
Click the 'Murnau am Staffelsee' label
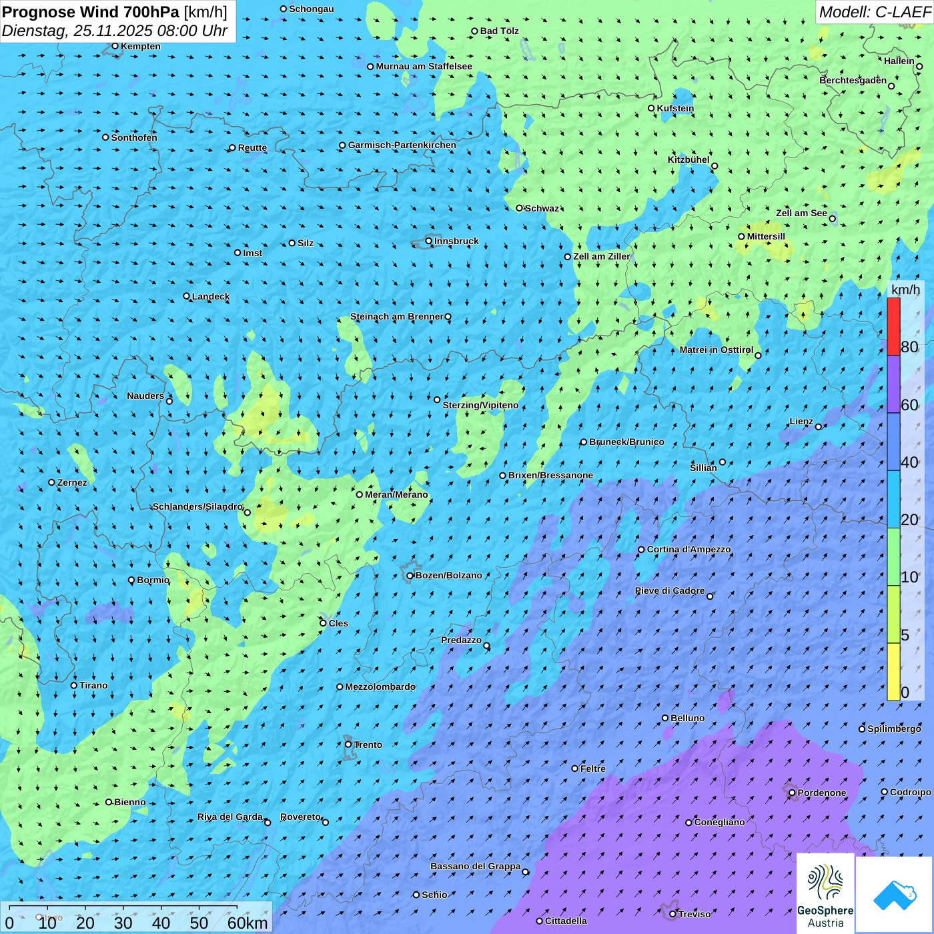coord(424,66)
